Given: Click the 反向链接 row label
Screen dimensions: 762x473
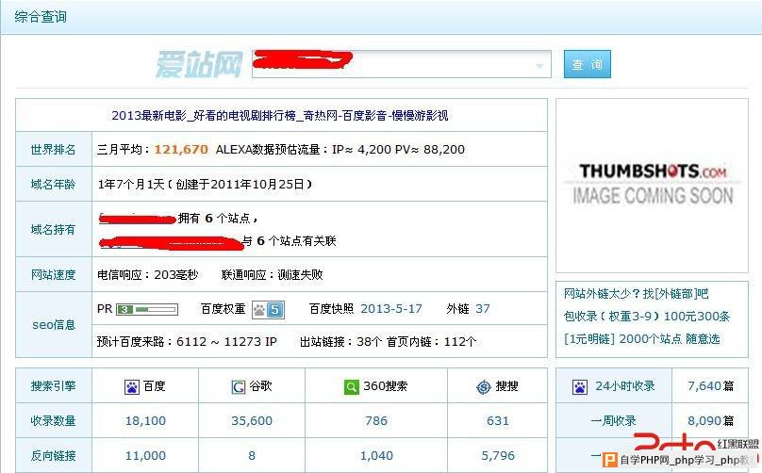Looking at the screenshot, I should [x=54, y=455].
